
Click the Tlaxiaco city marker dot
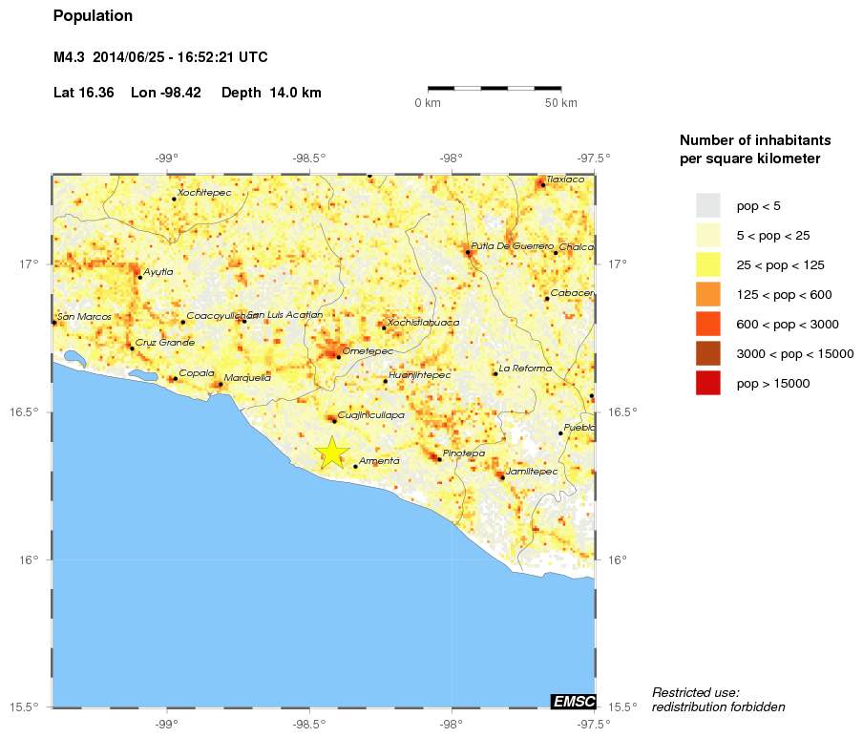click(543, 185)
